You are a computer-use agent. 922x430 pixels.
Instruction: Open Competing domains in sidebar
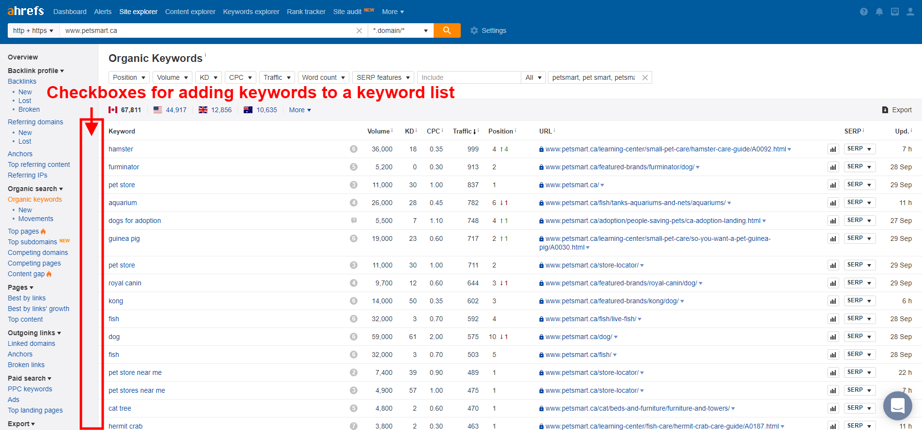click(38, 252)
